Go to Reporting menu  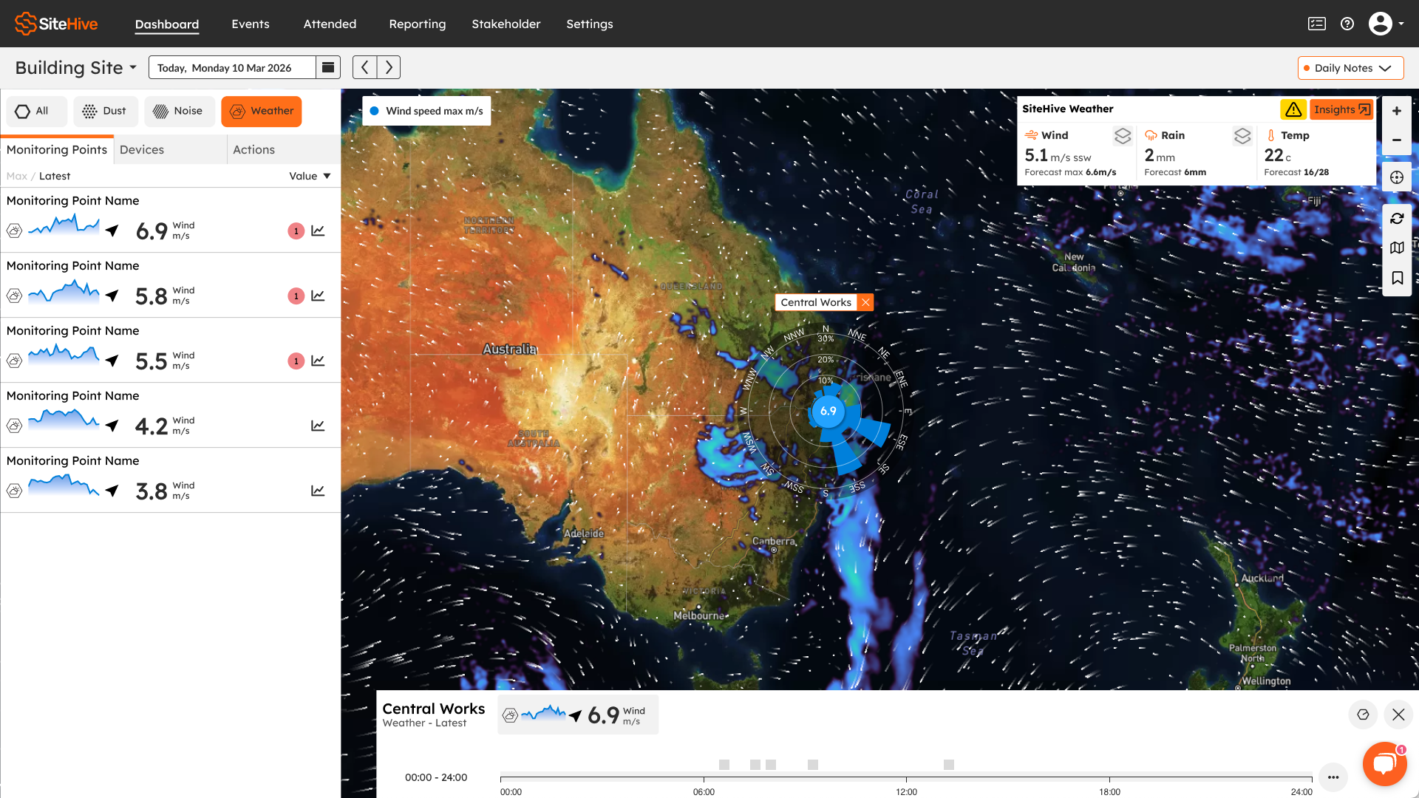418,24
